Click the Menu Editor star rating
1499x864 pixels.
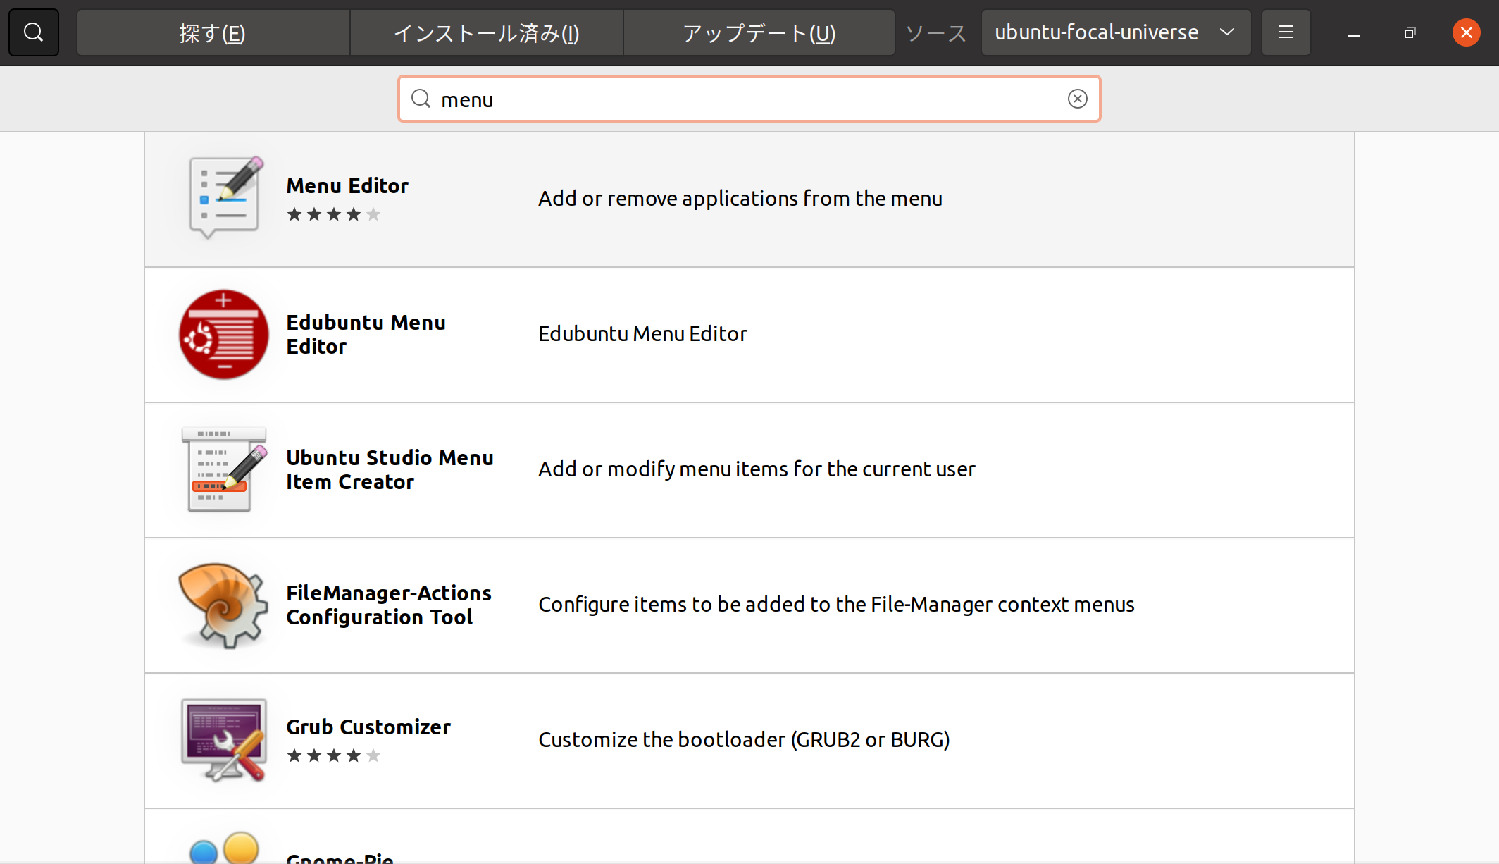click(334, 214)
